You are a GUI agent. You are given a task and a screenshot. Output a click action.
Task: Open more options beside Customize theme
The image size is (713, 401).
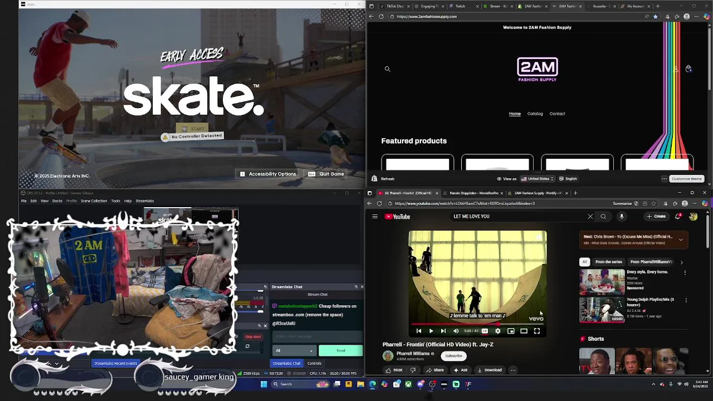(x=664, y=179)
